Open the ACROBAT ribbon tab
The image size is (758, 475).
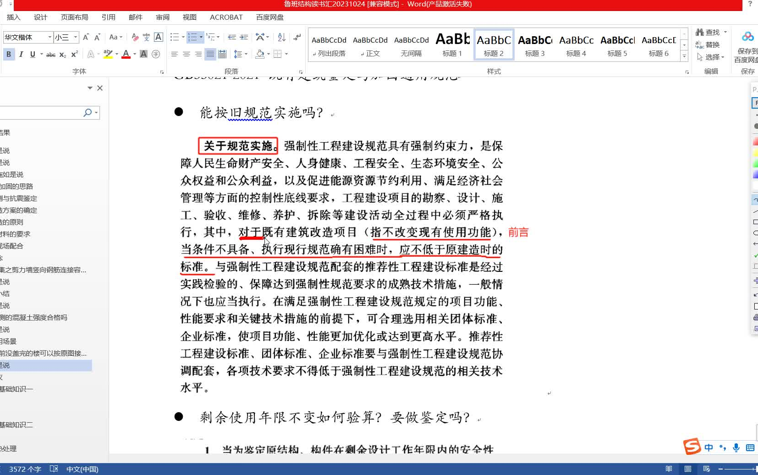click(226, 17)
